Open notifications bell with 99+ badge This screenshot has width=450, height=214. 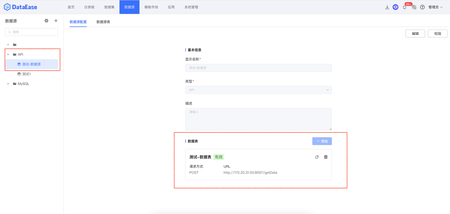(x=405, y=7)
